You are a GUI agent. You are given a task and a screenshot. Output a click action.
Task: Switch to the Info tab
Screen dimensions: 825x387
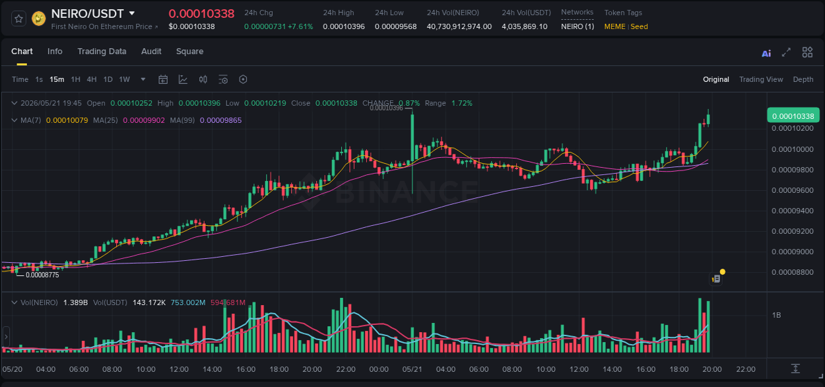tap(55, 52)
